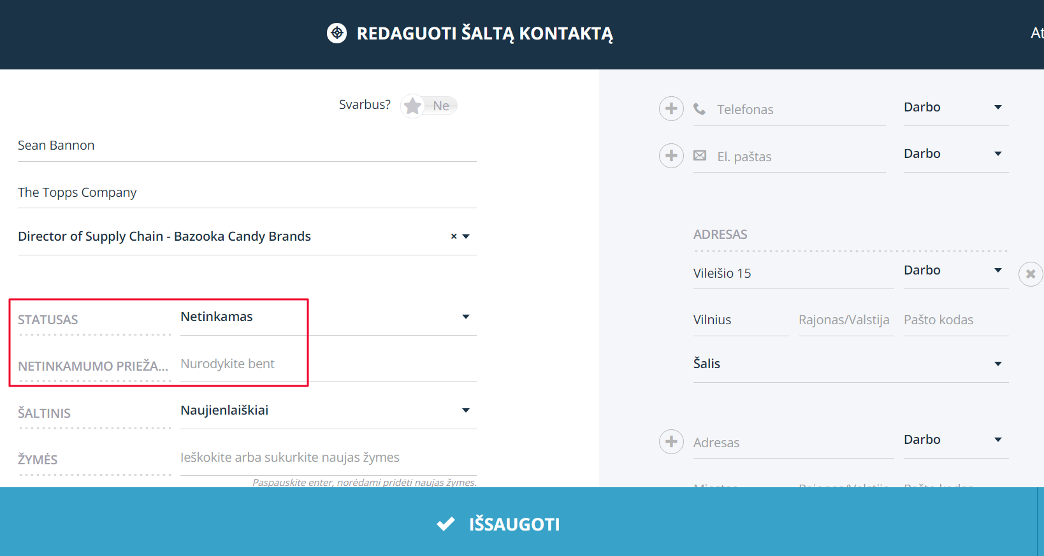
Task: Click the Svarbus? label
Action: point(365,104)
